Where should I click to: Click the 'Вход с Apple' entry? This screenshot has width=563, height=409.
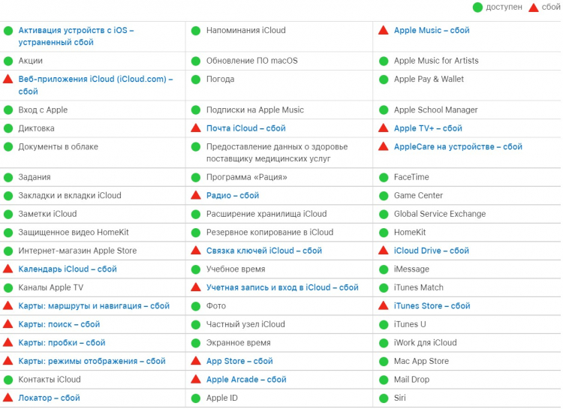tap(43, 110)
